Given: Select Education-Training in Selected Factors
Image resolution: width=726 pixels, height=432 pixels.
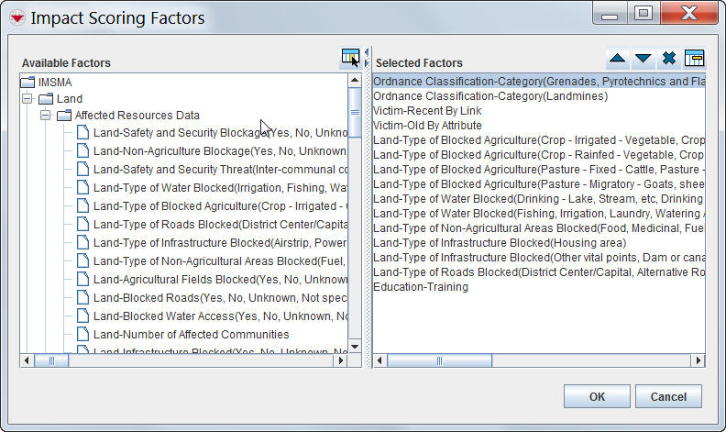Looking at the screenshot, I should (421, 287).
